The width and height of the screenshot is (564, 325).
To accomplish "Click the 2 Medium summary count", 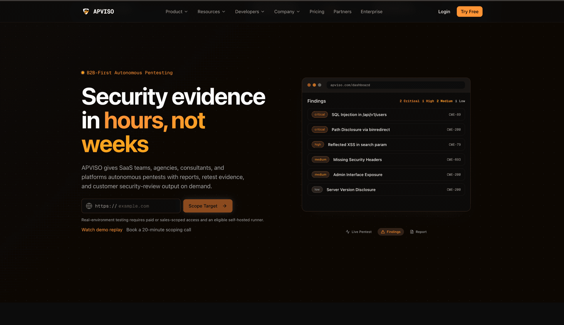I will (444, 101).
